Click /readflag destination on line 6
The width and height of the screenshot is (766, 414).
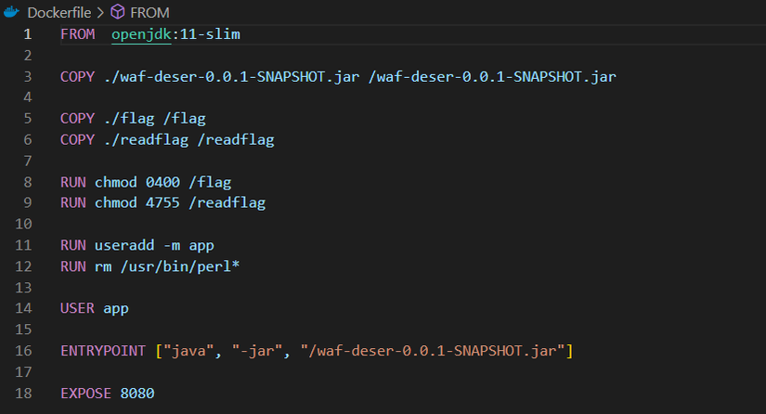click(x=236, y=140)
